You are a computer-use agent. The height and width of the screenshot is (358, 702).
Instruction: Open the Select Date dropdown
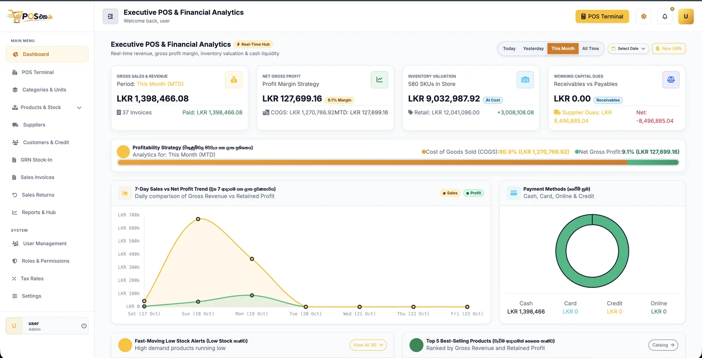(628, 49)
